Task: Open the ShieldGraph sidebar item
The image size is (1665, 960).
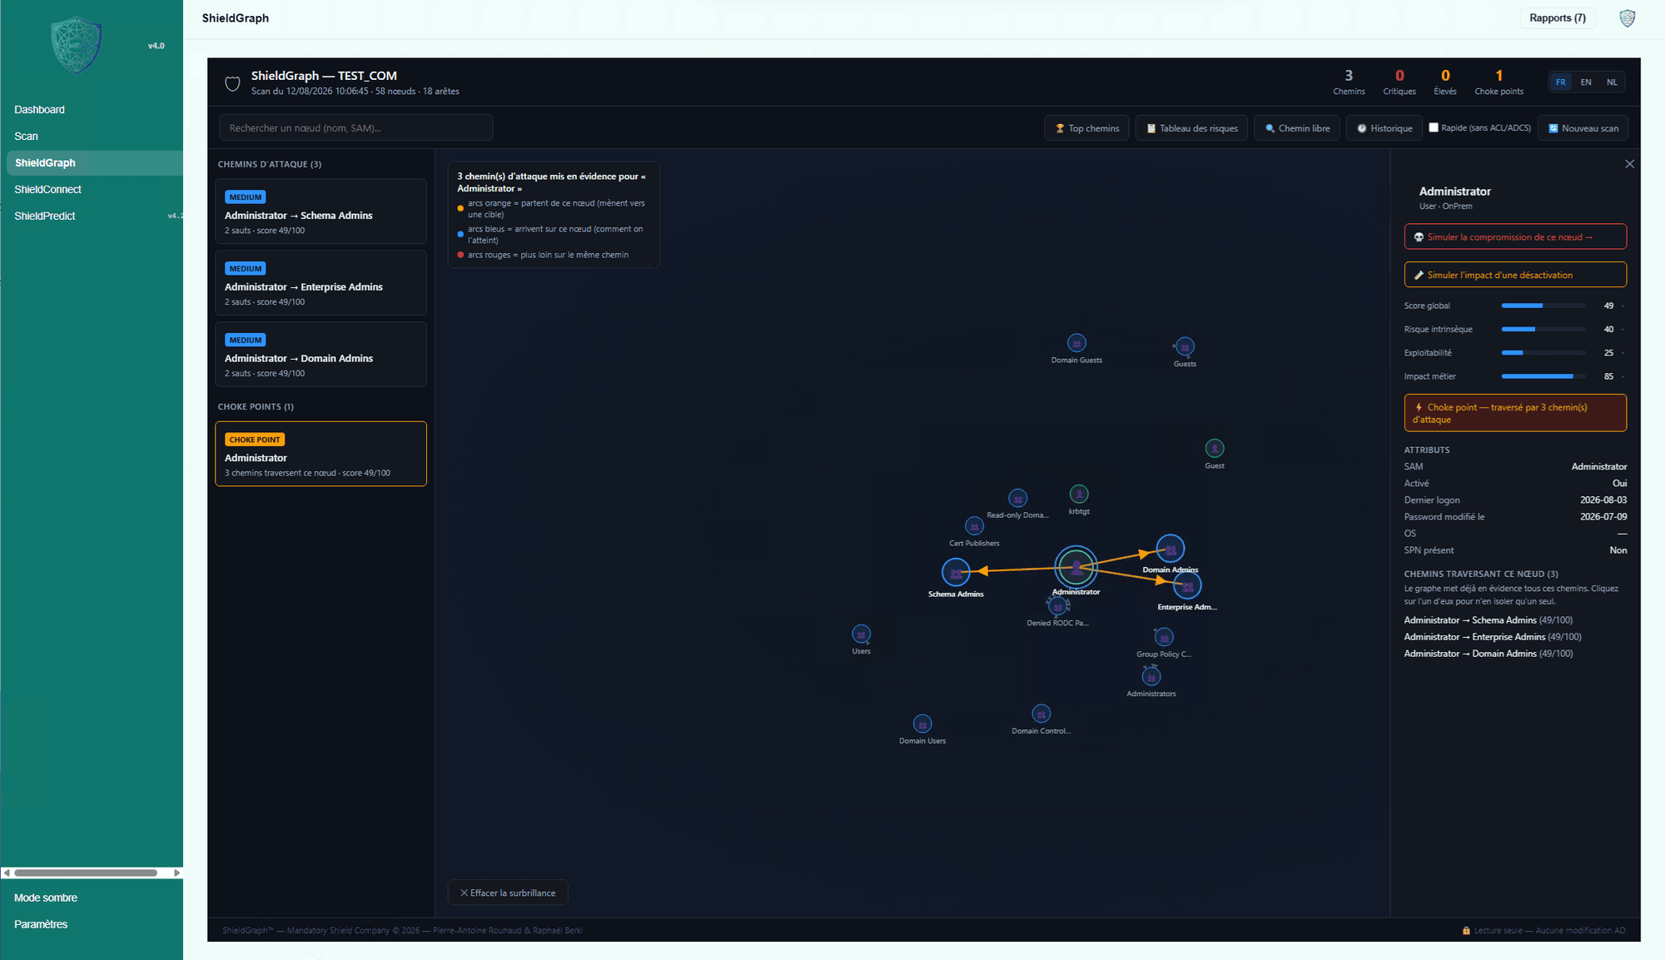Action: point(94,163)
